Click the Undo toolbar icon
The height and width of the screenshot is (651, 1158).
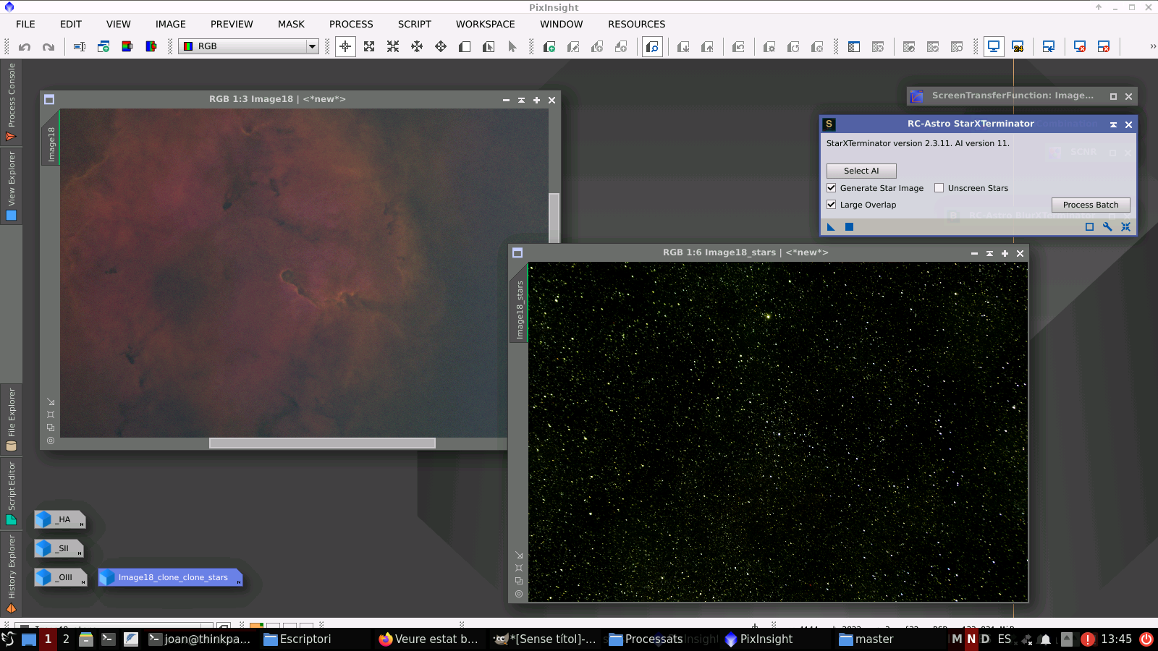coord(25,46)
